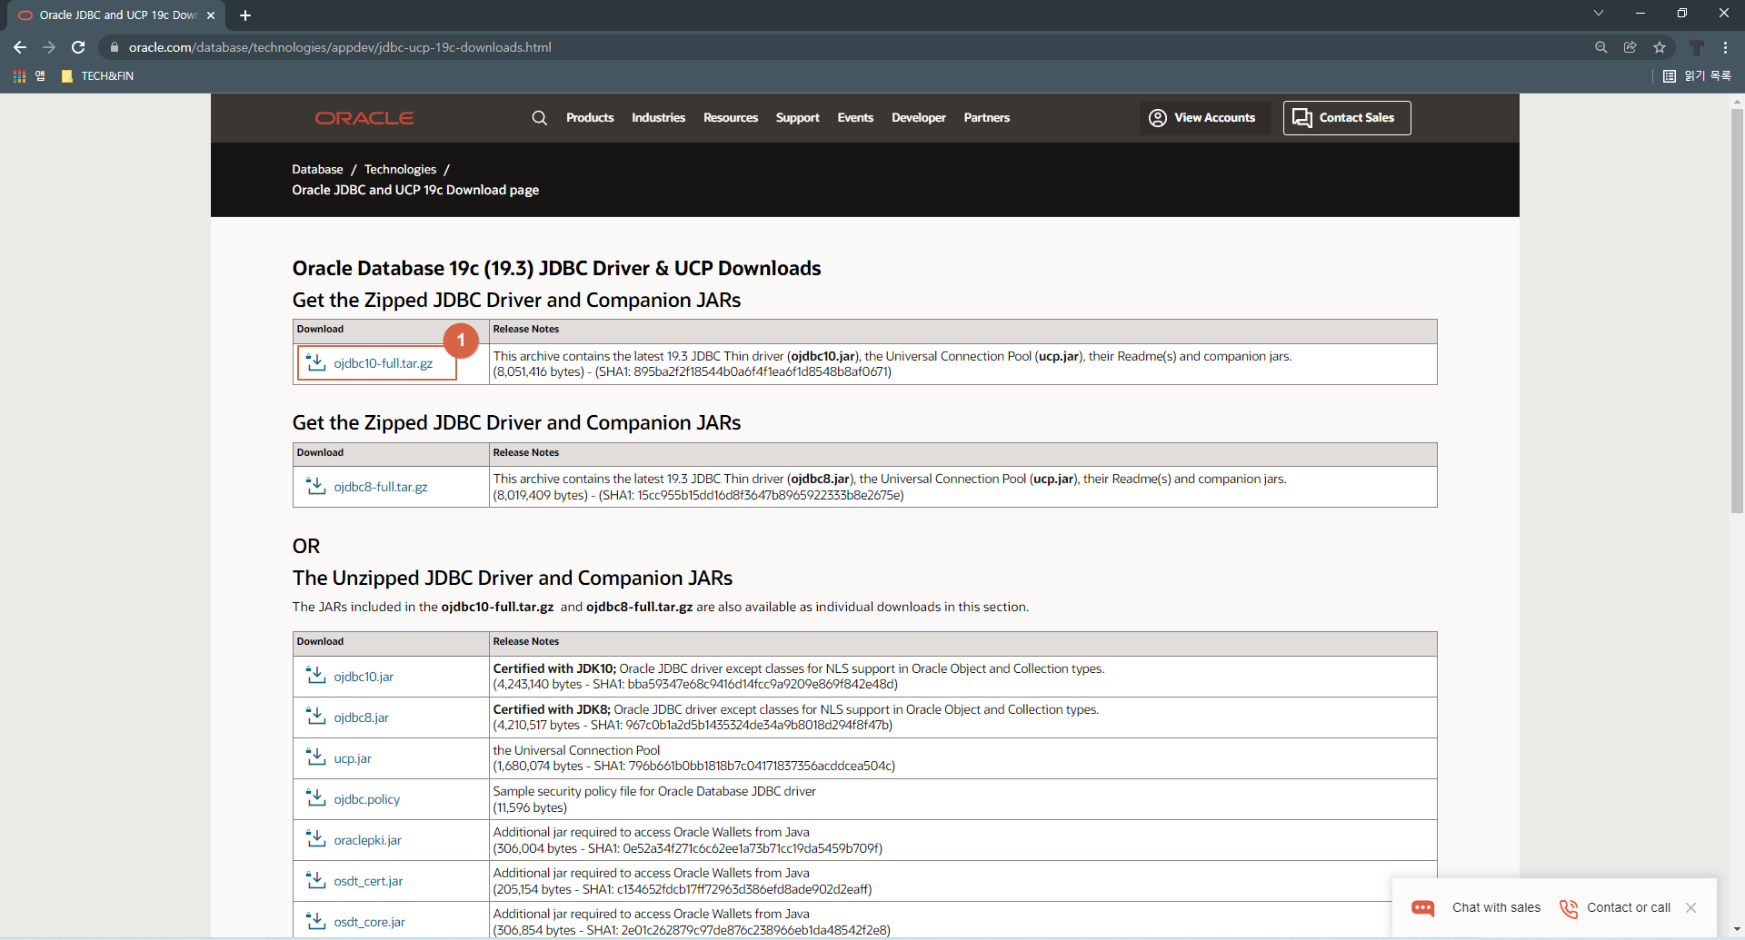This screenshot has width=1745, height=940.
Task: Download ojdbc.policy link
Action: [366, 799]
